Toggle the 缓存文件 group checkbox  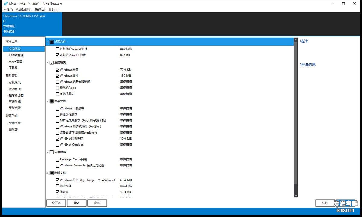52,102
